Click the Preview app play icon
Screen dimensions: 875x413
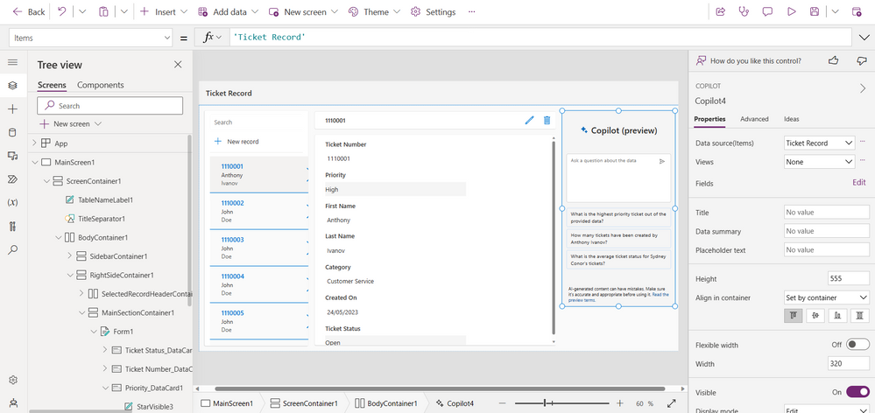click(791, 11)
